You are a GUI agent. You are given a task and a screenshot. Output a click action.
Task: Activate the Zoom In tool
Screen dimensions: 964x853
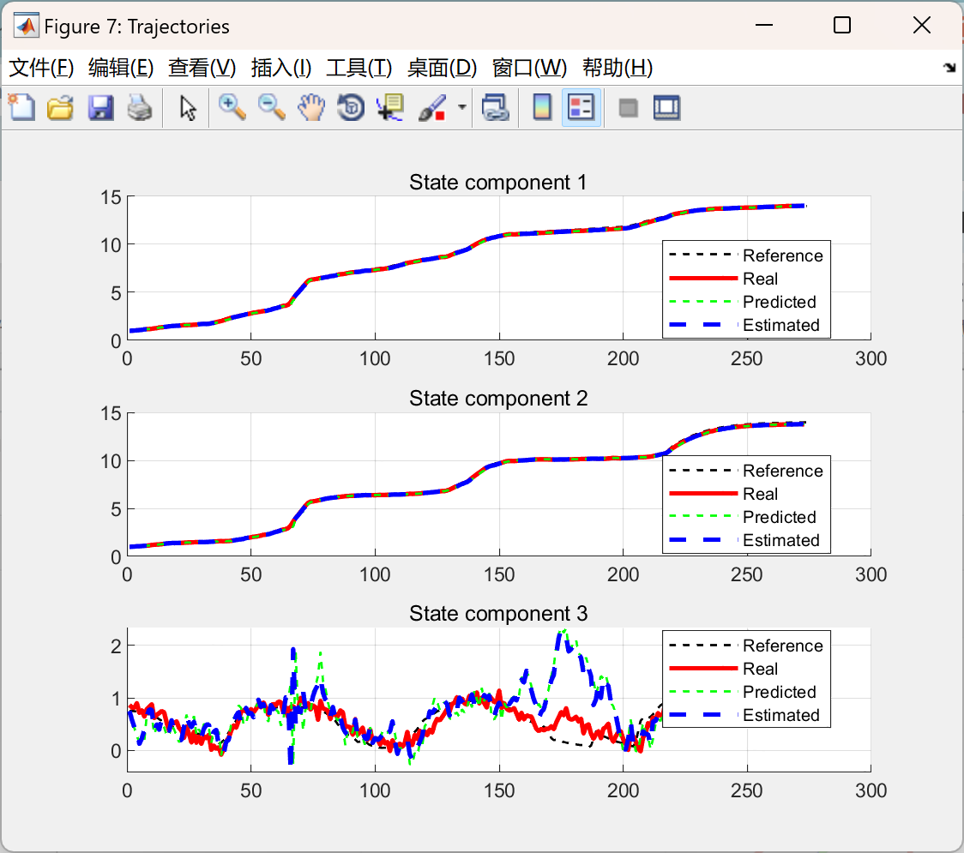pos(232,107)
